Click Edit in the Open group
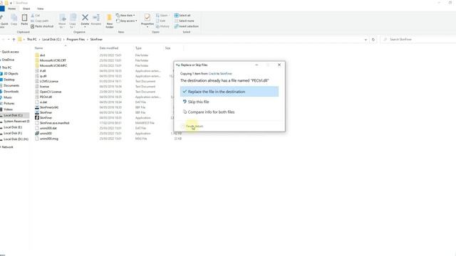The height and width of the screenshot is (256, 456). (161, 21)
